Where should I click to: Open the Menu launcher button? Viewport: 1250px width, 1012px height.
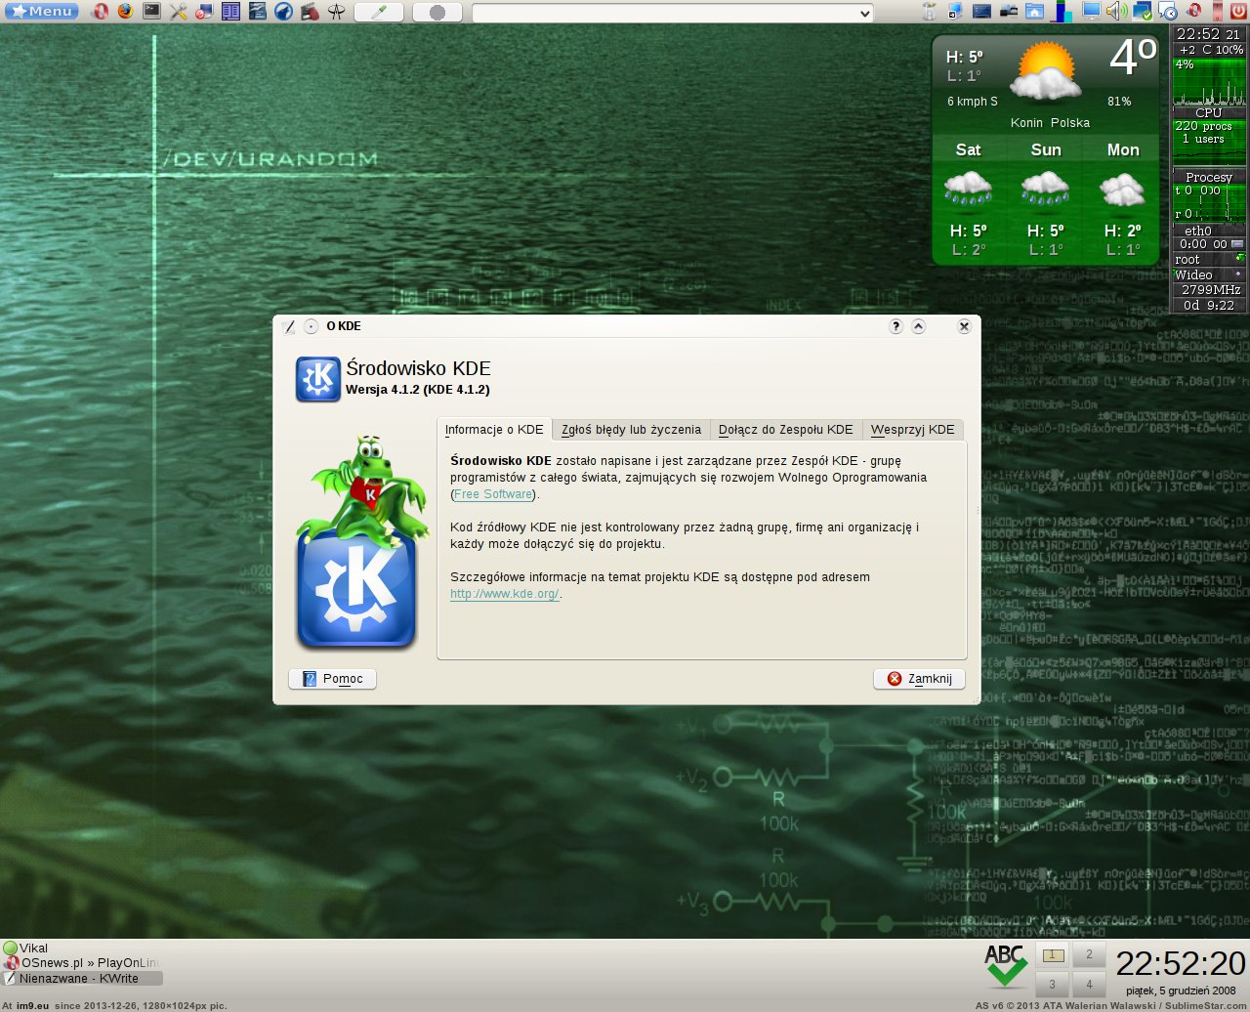[41, 12]
